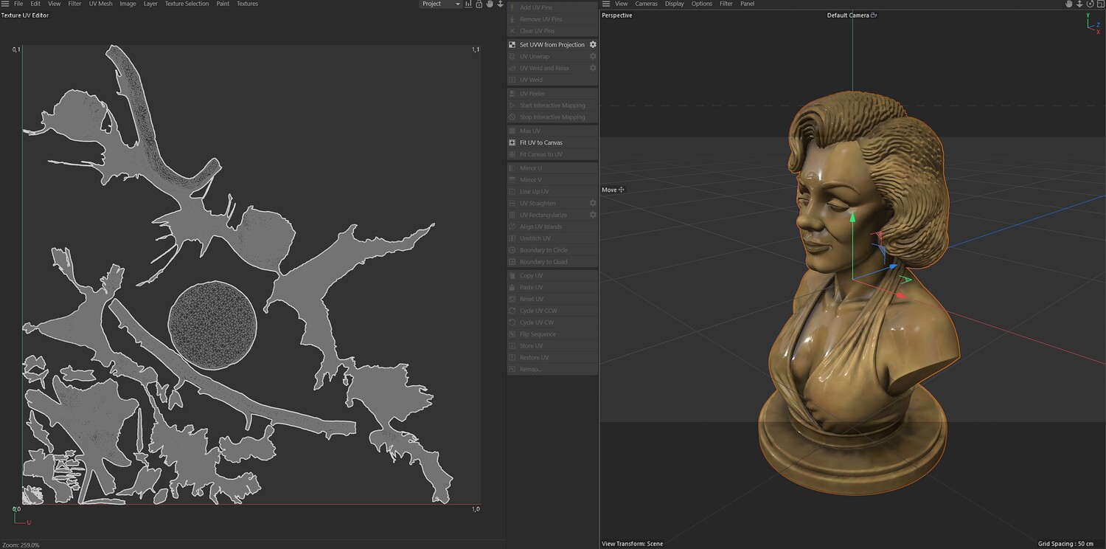The height and width of the screenshot is (549, 1106).
Task: Run the UV Rectangularize command
Action: tap(547, 215)
